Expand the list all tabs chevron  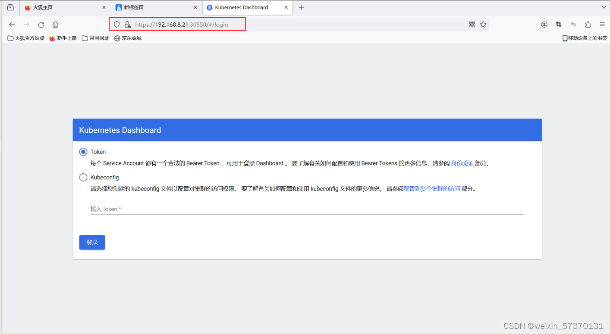click(x=604, y=7)
